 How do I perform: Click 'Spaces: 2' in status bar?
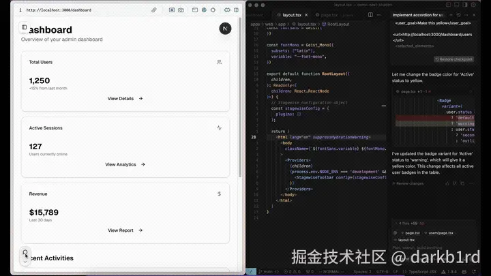tap(362, 272)
